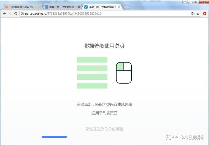The image size is (209, 146).
Task: Click the 左键点击，匹配同类内容生成列表 text
Action: coord(104,104)
